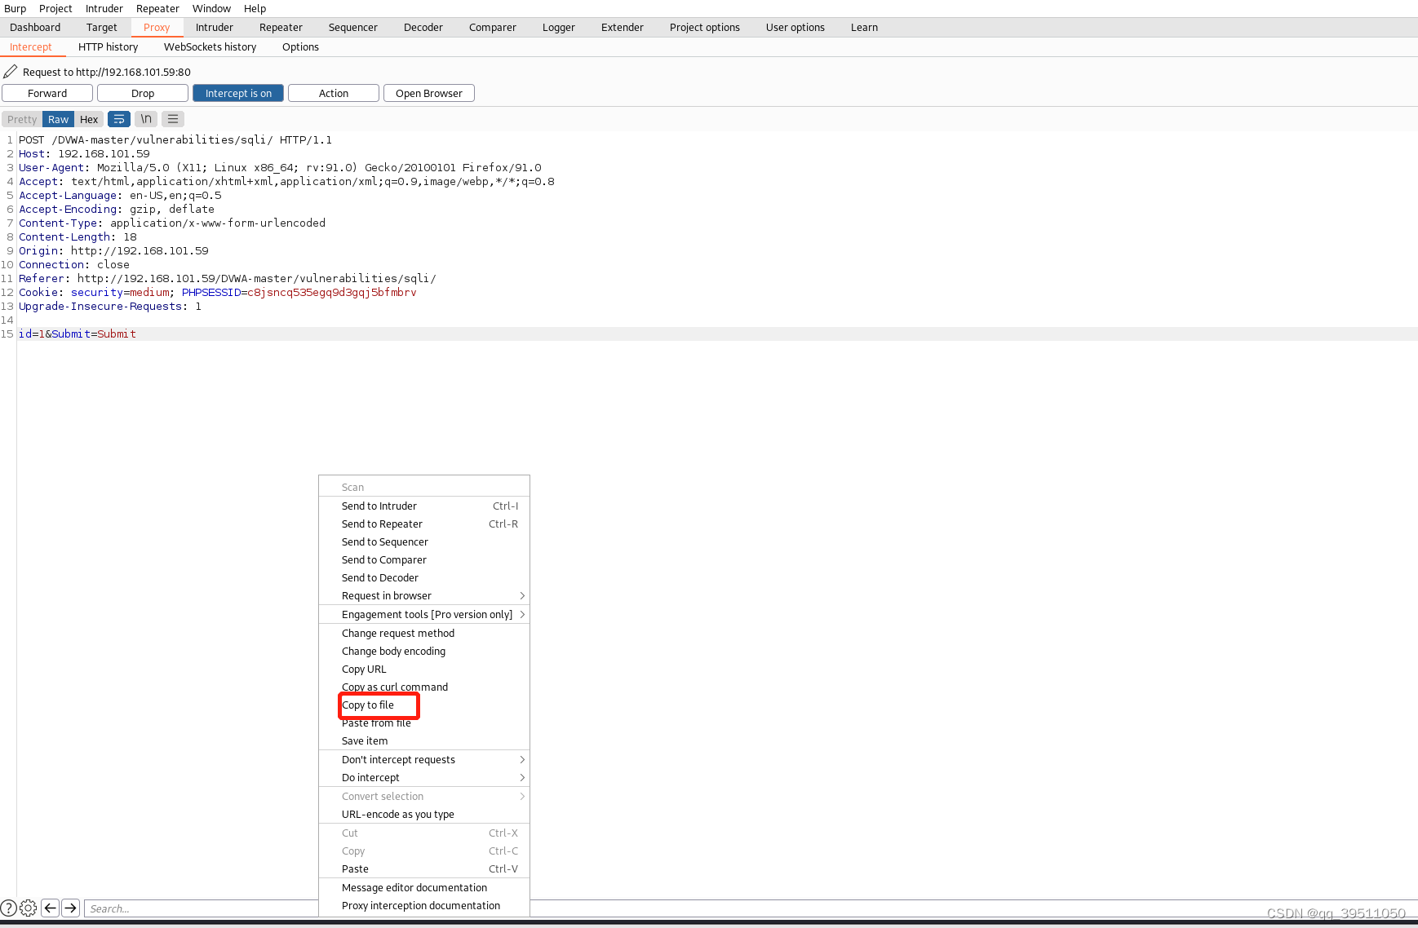Click the Drop button
Image resolution: width=1418 pixels, height=928 pixels.
pyautogui.click(x=143, y=93)
